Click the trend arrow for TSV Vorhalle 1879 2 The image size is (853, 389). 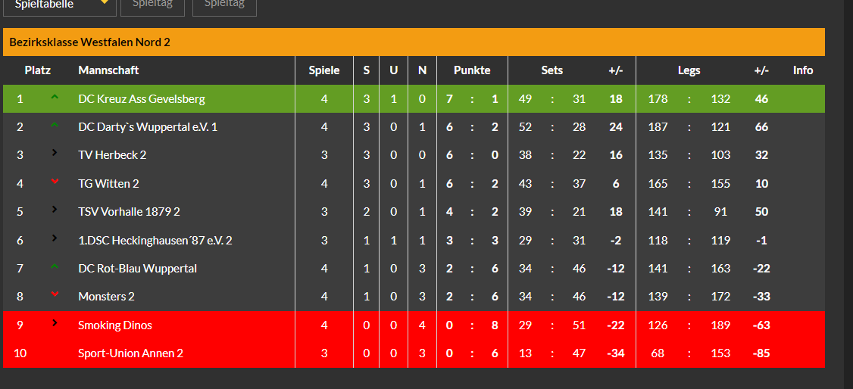coord(55,209)
